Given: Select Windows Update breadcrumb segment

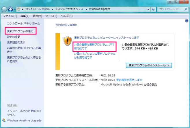Looking at the screenshot, I should pos(100,9).
